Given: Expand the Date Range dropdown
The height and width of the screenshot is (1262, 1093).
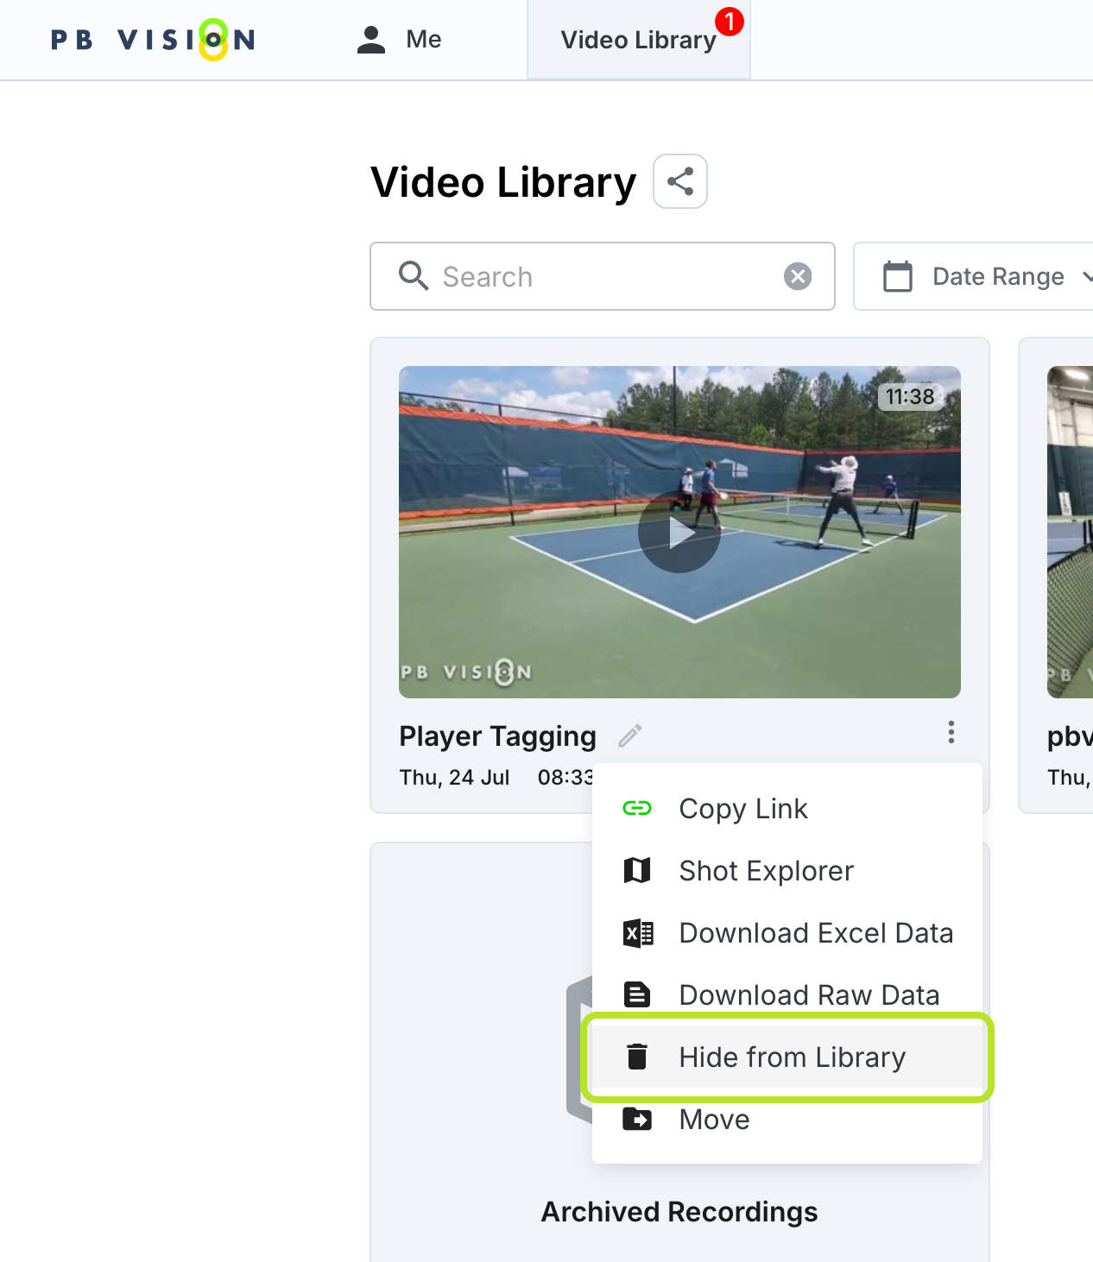Looking at the screenshot, I should [x=973, y=276].
